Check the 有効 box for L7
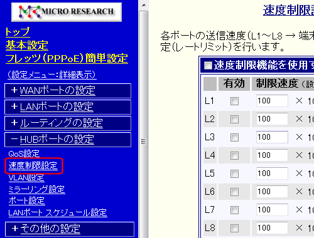The image size is (314, 238). pyautogui.click(x=234, y=210)
